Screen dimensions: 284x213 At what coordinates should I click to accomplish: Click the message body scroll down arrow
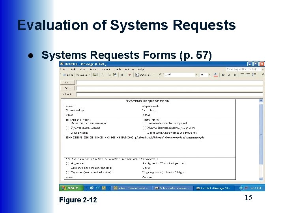coord(261,179)
